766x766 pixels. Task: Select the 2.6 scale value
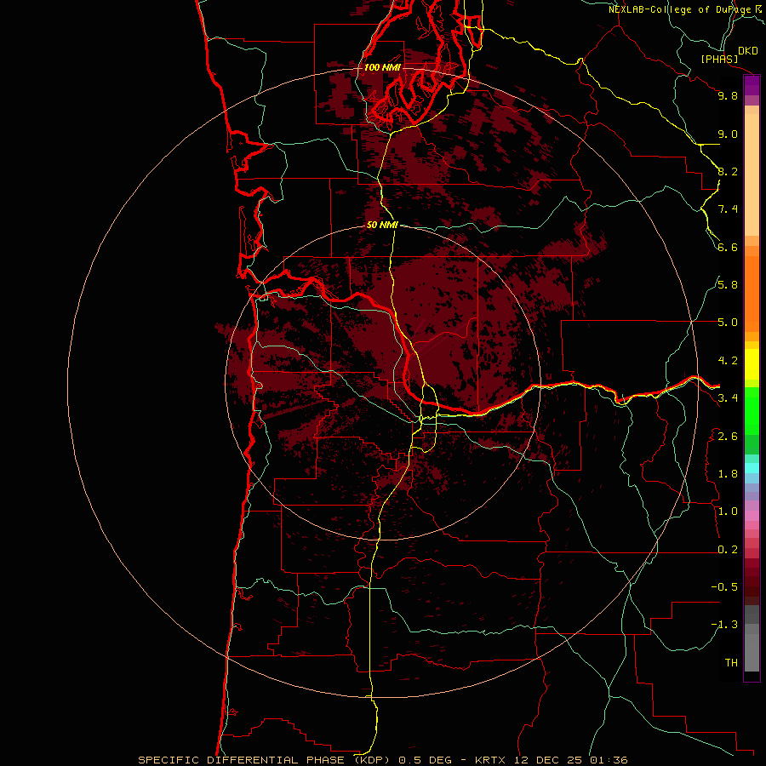pos(728,437)
